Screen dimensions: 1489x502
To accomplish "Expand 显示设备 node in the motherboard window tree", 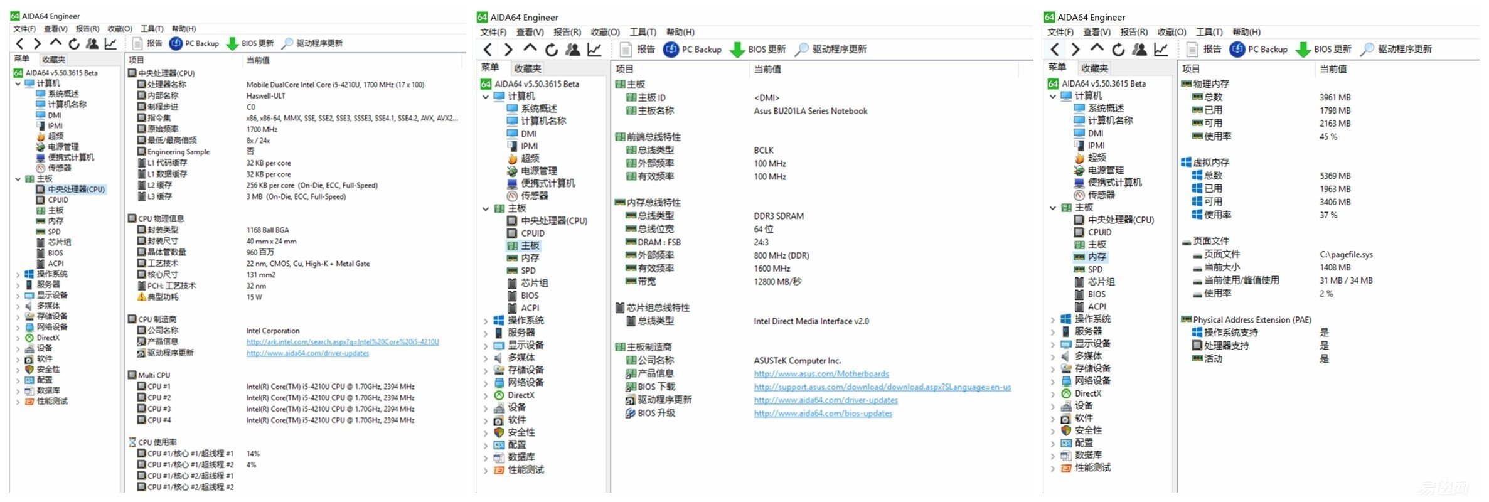I will 486,346.
